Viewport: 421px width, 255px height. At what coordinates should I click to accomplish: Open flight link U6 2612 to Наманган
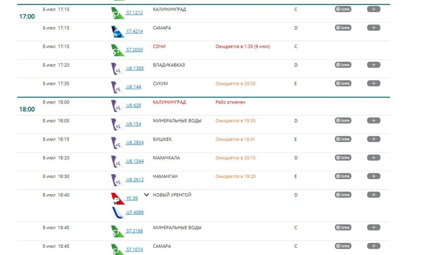[135, 179]
